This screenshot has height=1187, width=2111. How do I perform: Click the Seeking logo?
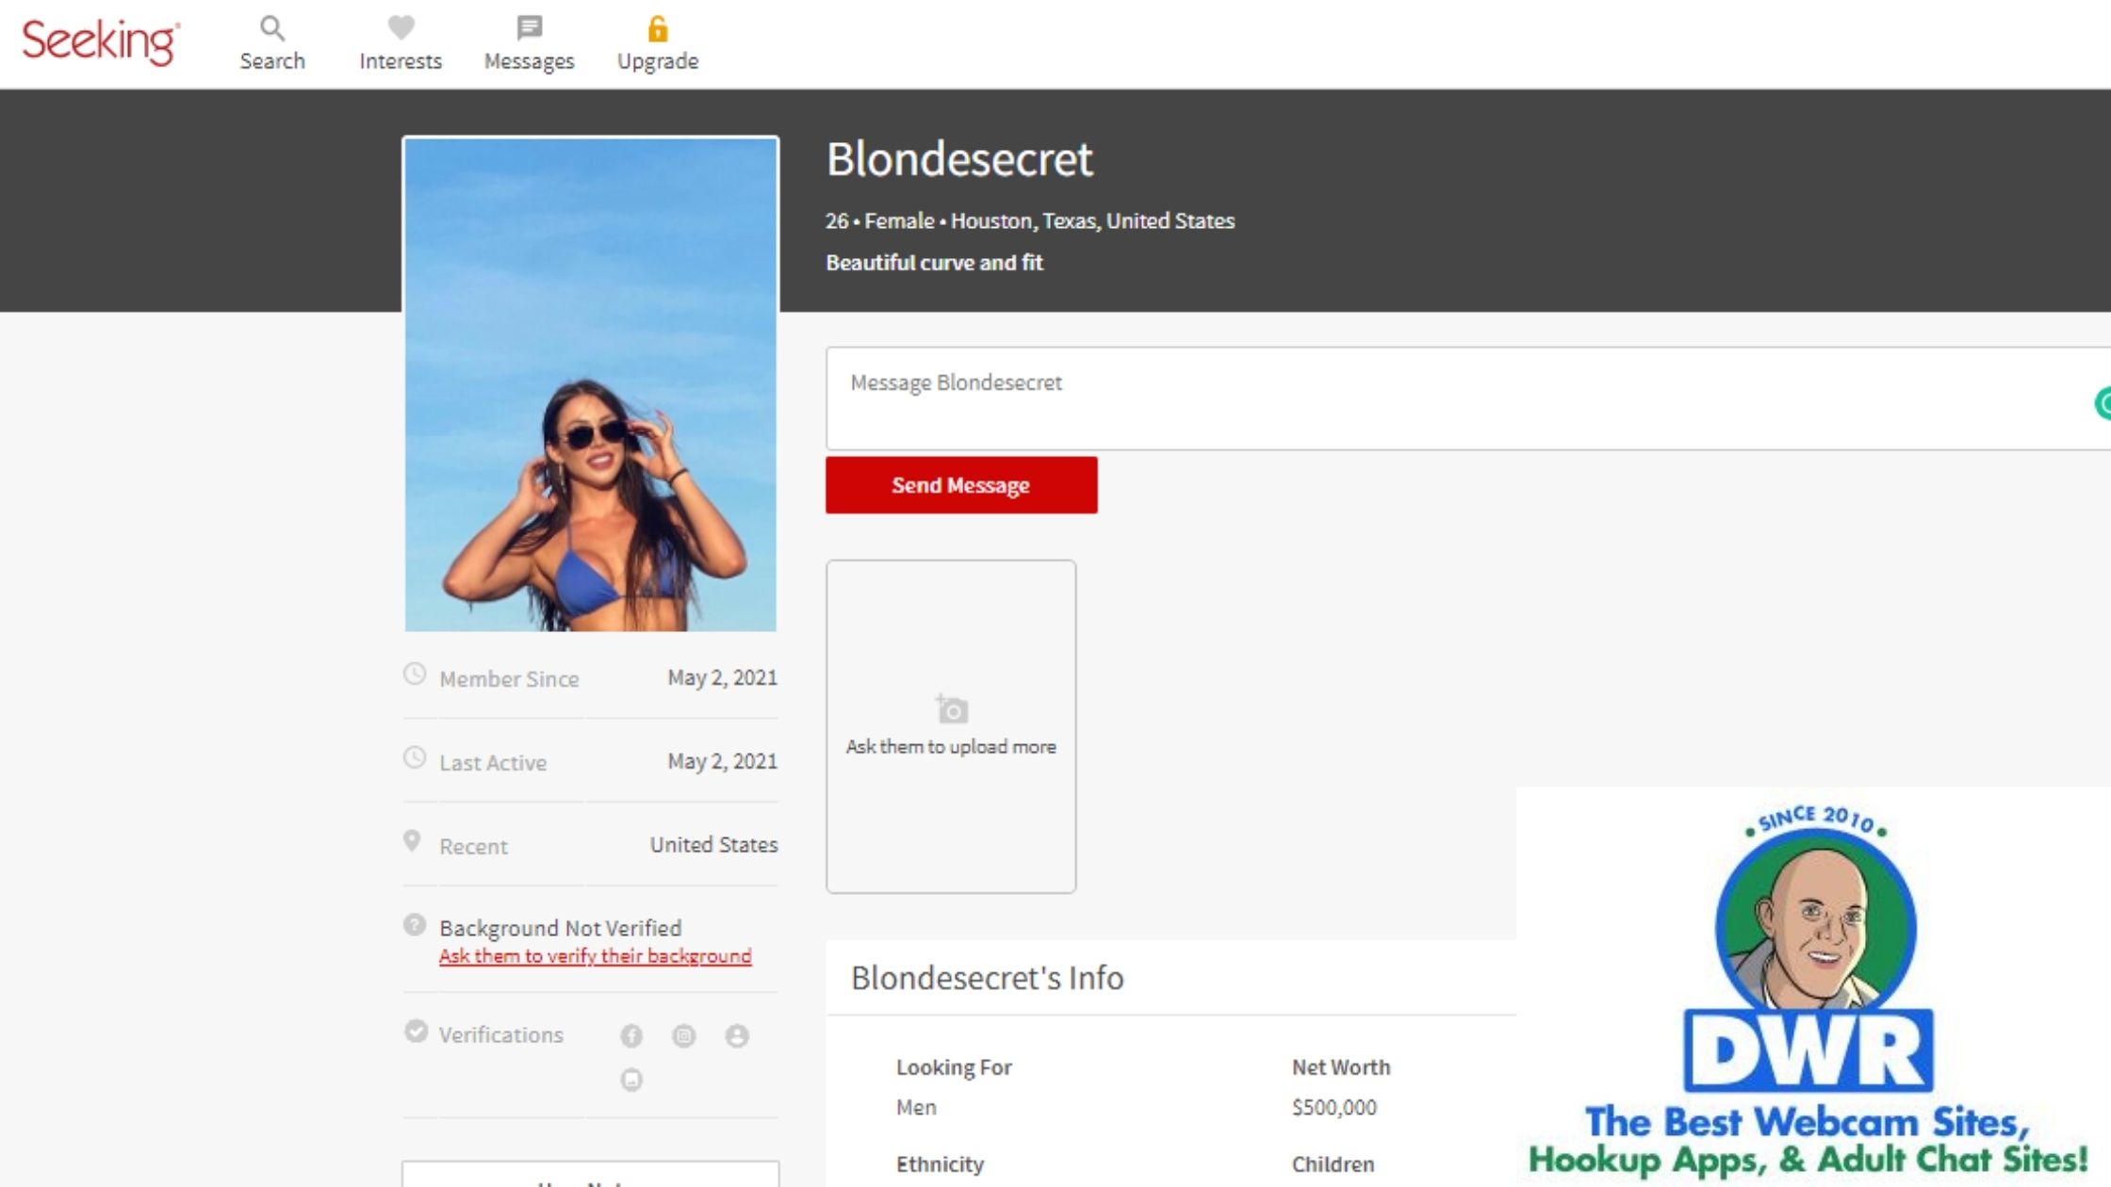click(100, 42)
